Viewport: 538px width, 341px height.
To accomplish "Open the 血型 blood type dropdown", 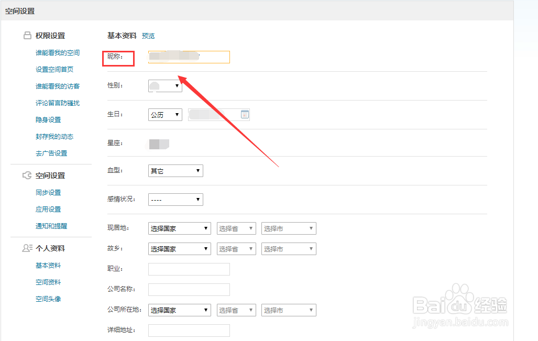I will click(x=175, y=170).
